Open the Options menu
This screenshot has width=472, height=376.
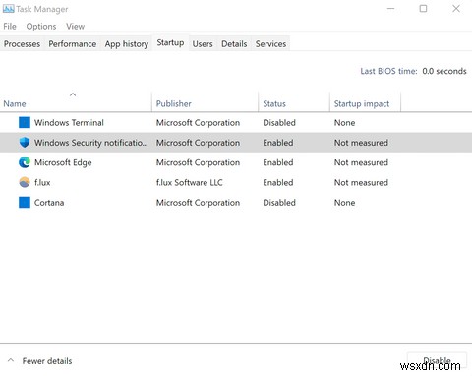pos(41,27)
